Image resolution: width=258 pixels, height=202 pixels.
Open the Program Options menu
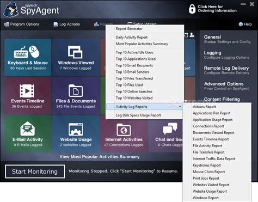click(x=22, y=24)
